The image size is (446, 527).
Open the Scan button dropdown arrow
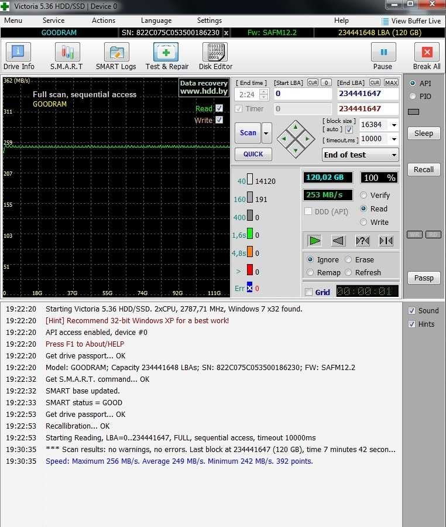point(266,133)
